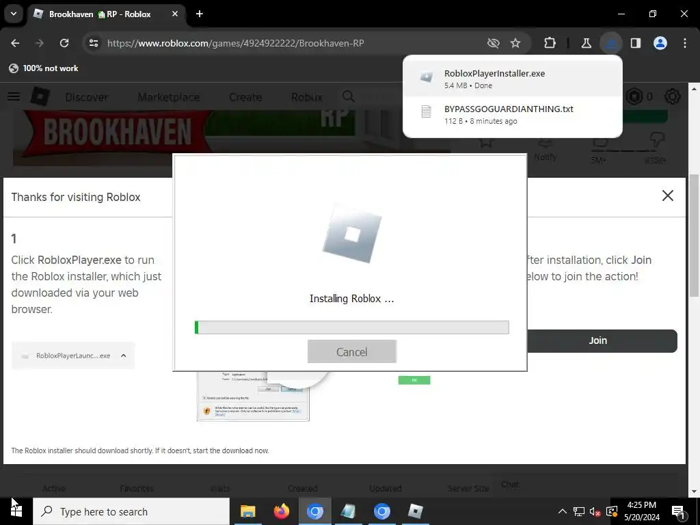
Task: Open RobloxPlayerInstaller.exe from downloads list
Action: [513, 79]
